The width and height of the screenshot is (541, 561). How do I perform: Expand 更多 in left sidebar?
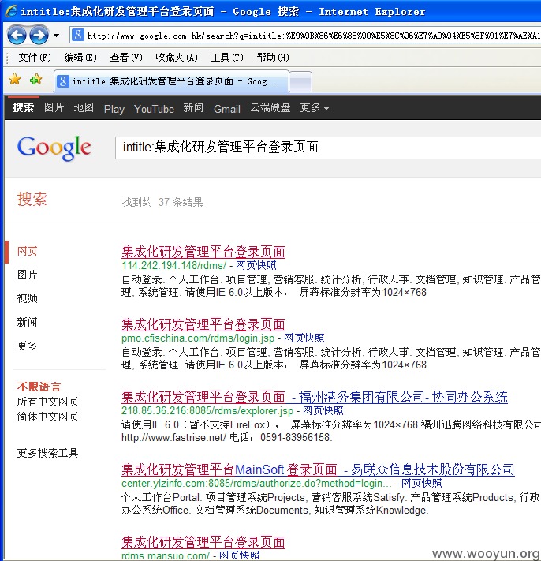(x=27, y=346)
